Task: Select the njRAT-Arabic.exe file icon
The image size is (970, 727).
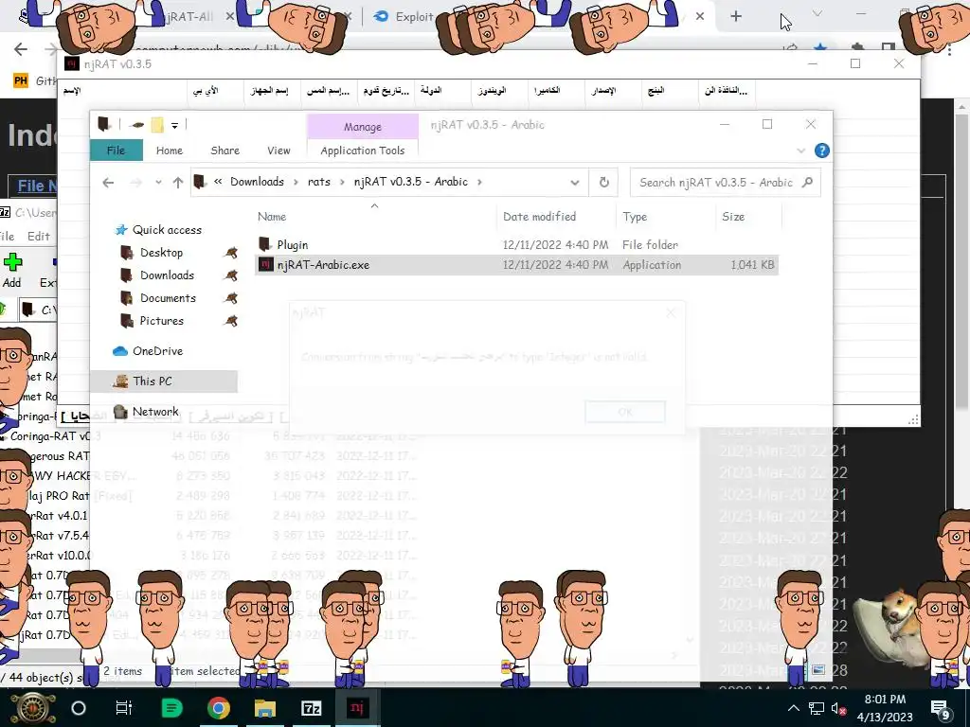Action: [x=266, y=265]
